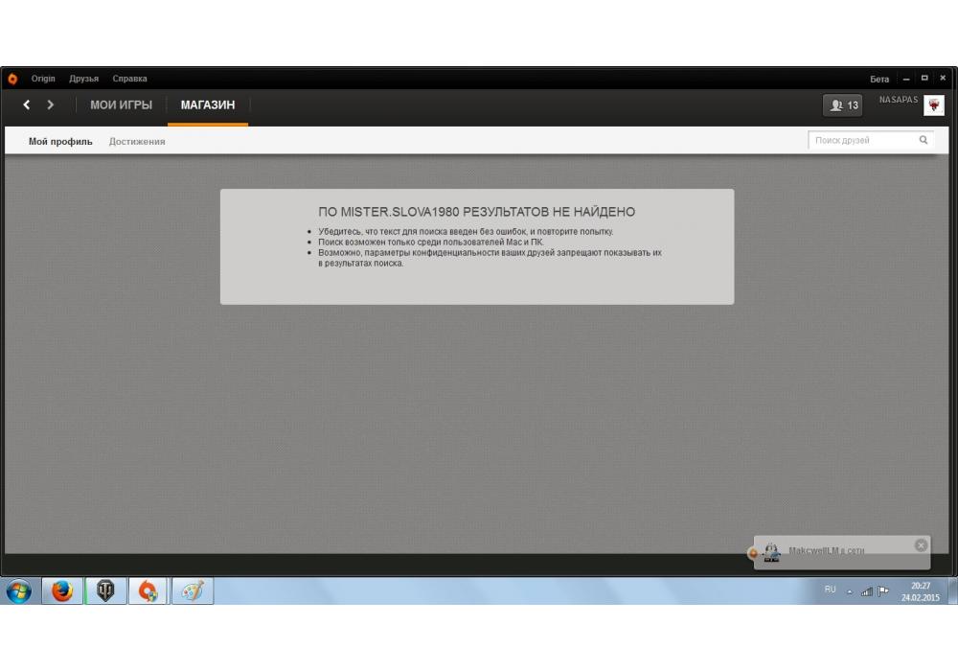Open the Origin menu
This screenshot has height=671, width=958.
pyautogui.click(x=43, y=79)
